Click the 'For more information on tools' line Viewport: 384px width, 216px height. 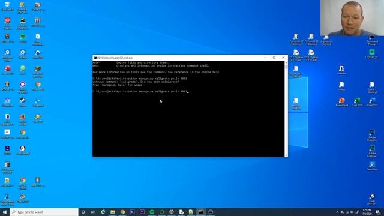(x=157, y=72)
